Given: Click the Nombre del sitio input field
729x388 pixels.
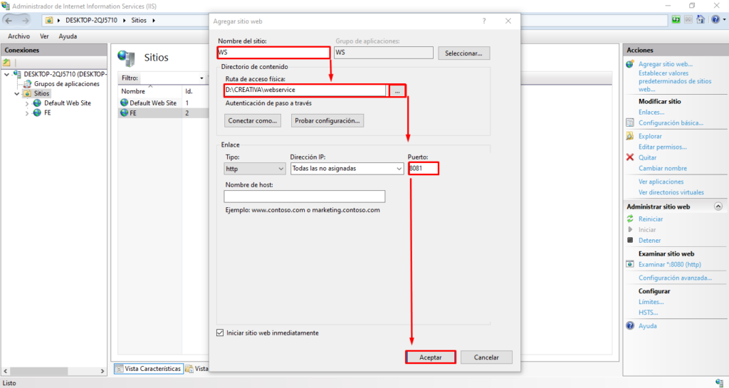Looking at the screenshot, I should (274, 53).
